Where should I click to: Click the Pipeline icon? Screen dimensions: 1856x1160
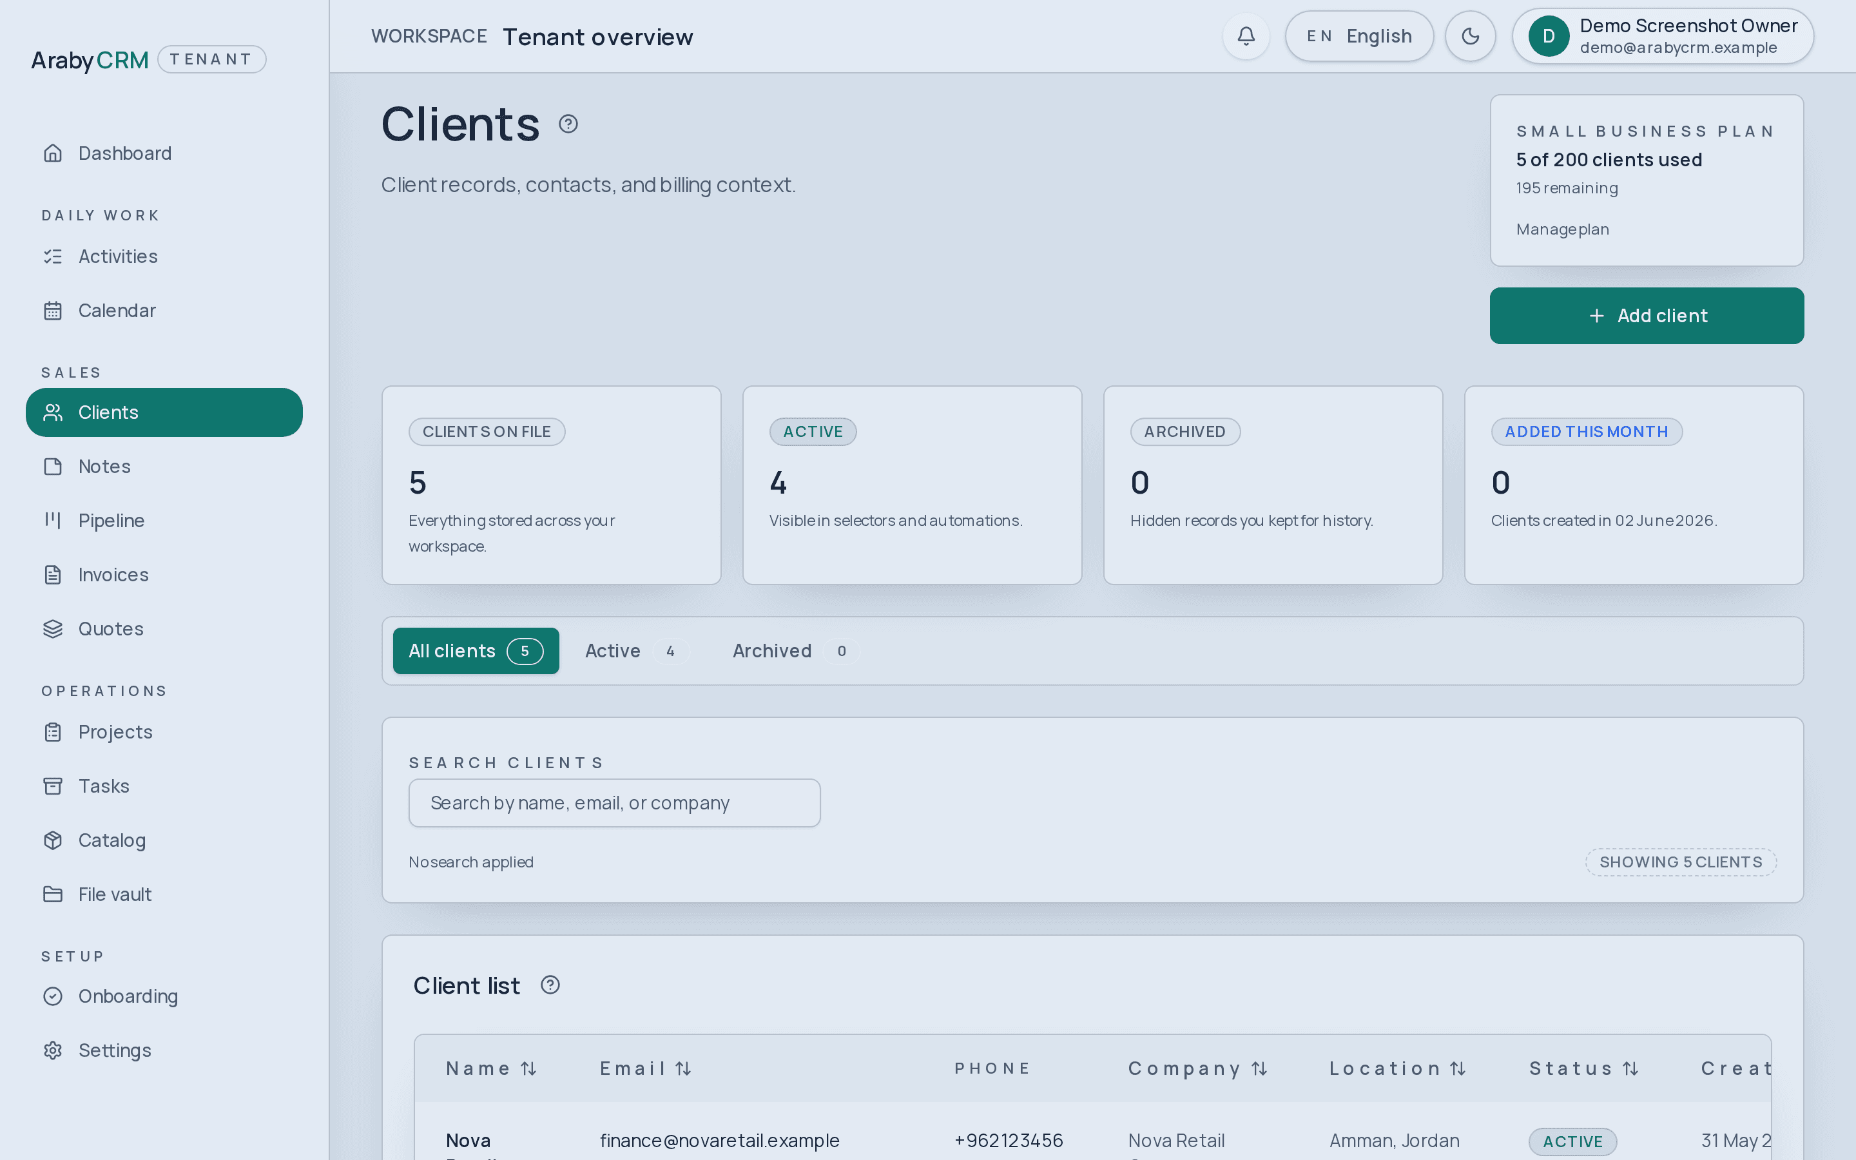[53, 521]
